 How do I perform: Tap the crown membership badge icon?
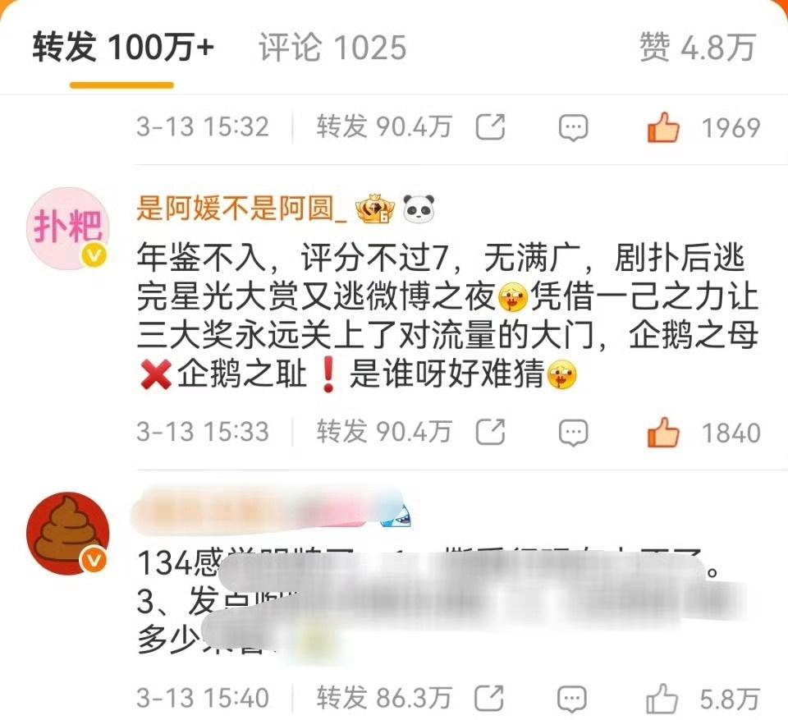(374, 209)
